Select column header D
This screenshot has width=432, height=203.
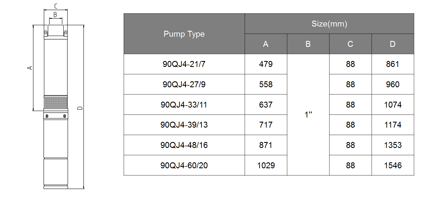pos(393,44)
